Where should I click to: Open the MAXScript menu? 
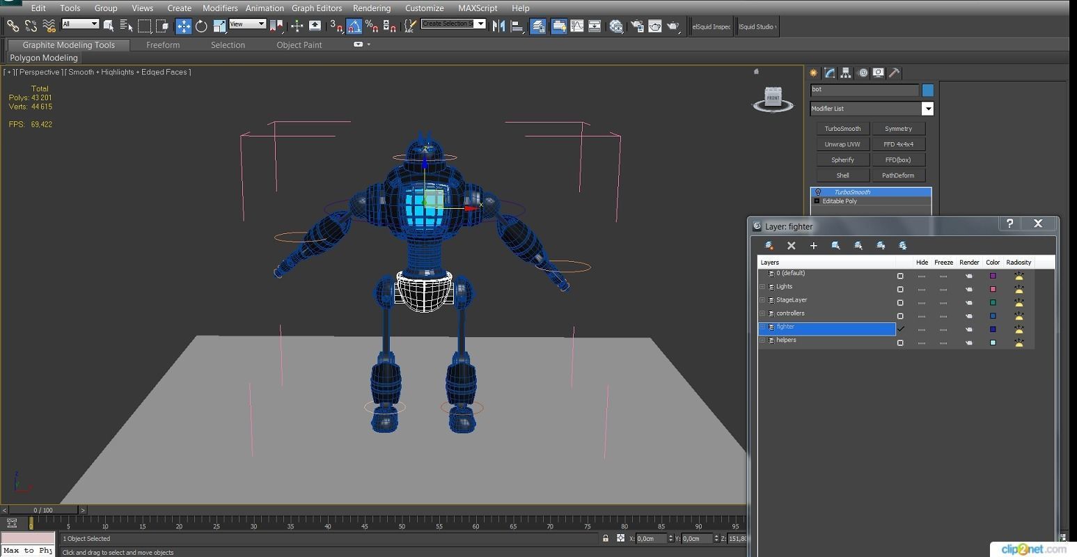478,8
